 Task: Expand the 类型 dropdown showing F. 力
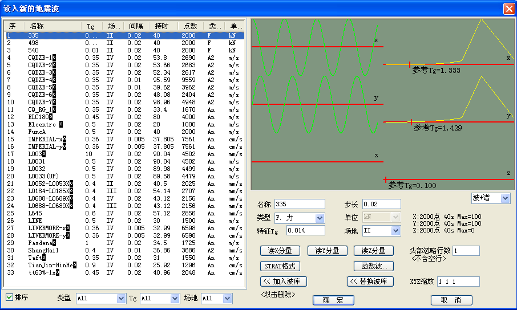(300, 218)
